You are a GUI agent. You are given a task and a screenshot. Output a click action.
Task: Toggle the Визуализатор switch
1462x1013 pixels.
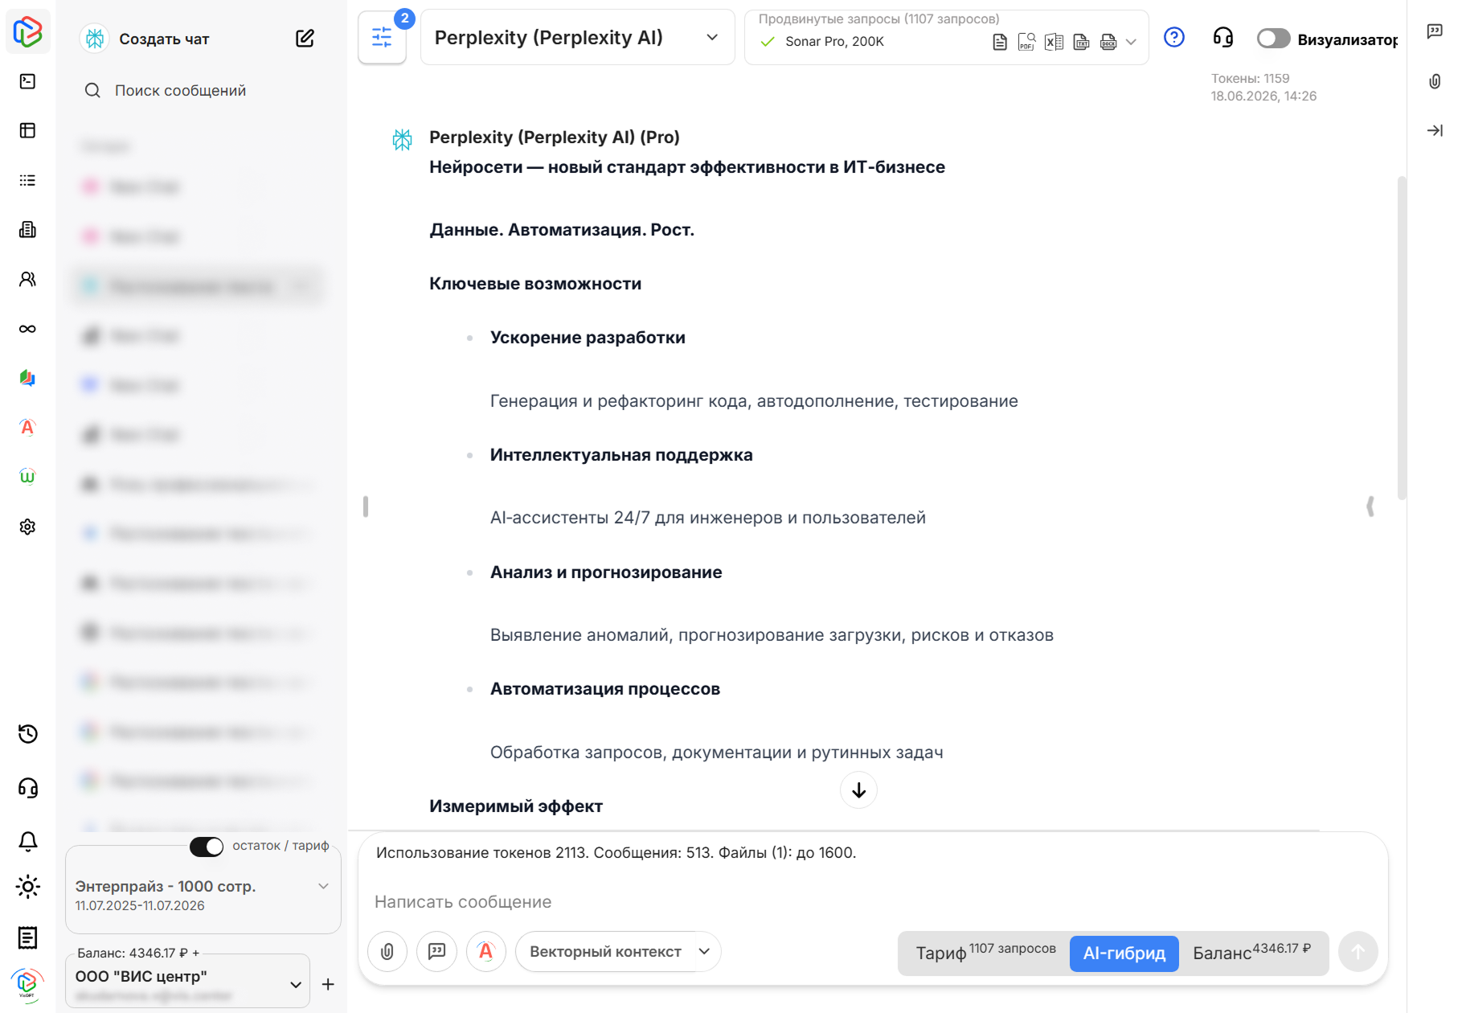coord(1274,39)
